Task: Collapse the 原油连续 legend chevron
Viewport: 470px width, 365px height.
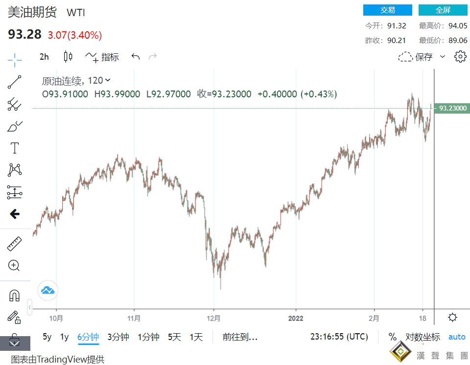Action: coord(108,80)
